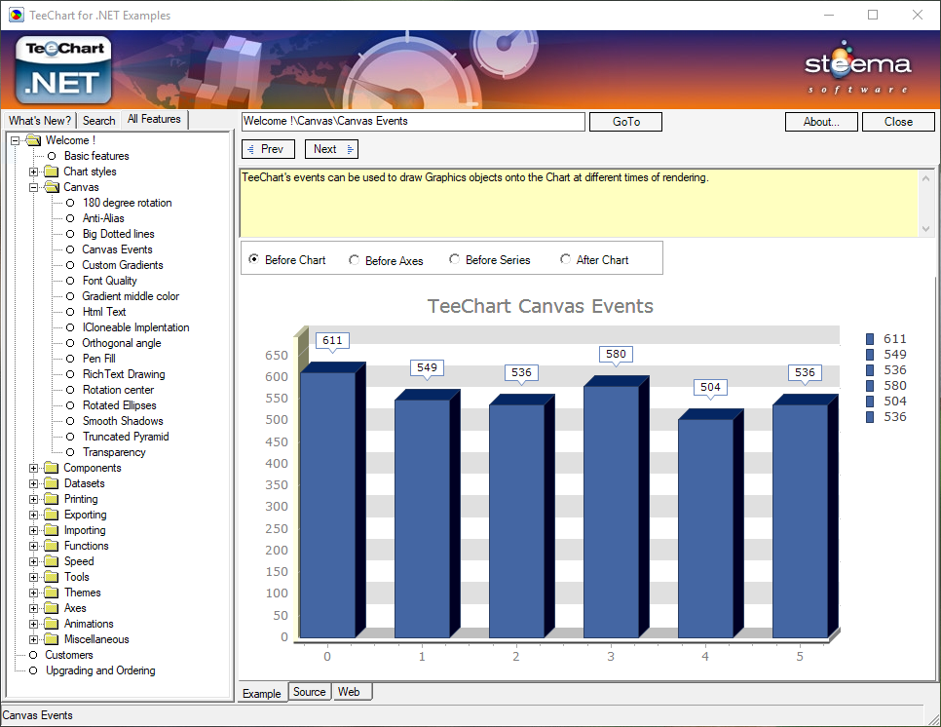Click the Close button
This screenshot has width=941, height=727.
pos(898,121)
